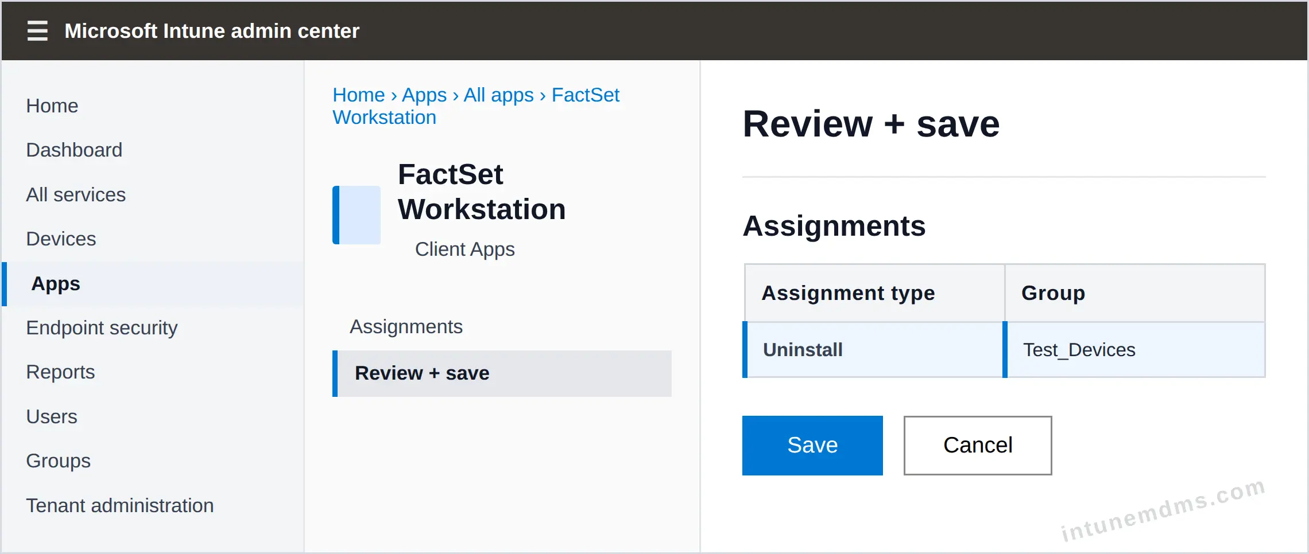Click Home breadcrumb link
Screen dimensions: 1309x554
[x=359, y=95]
